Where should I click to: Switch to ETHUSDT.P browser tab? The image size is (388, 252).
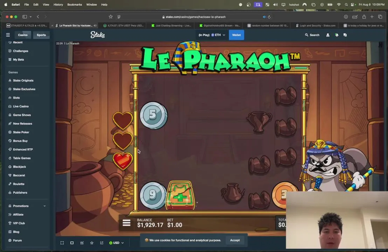[27, 26]
